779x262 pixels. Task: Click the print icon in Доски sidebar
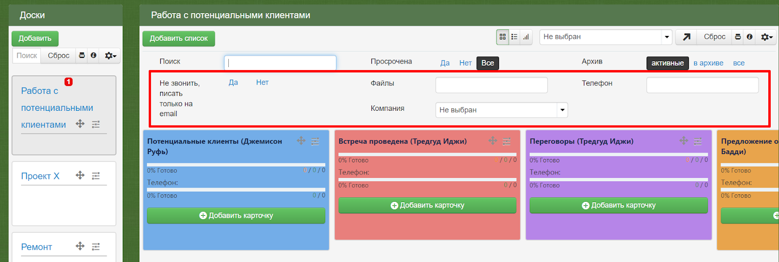pyautogui.click(x=82, y=55)
